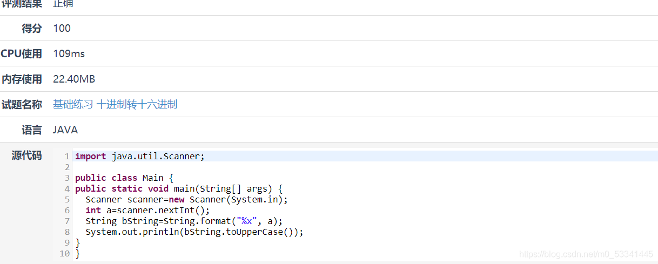Click code line import java.util.Scanner;
The height and width of the screenshot is (264, 658).
140,156
